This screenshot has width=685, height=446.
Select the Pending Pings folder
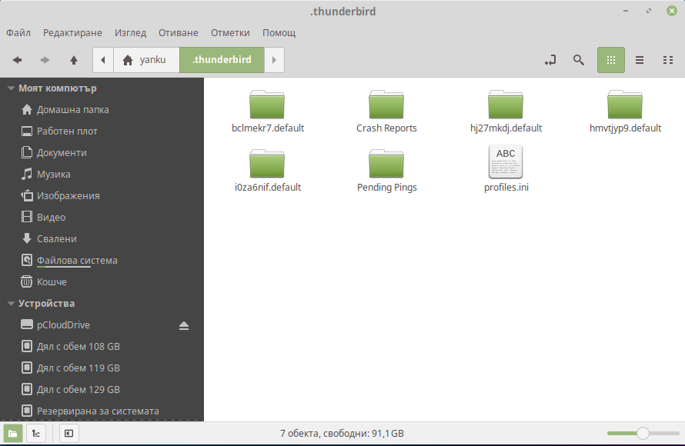386,171
